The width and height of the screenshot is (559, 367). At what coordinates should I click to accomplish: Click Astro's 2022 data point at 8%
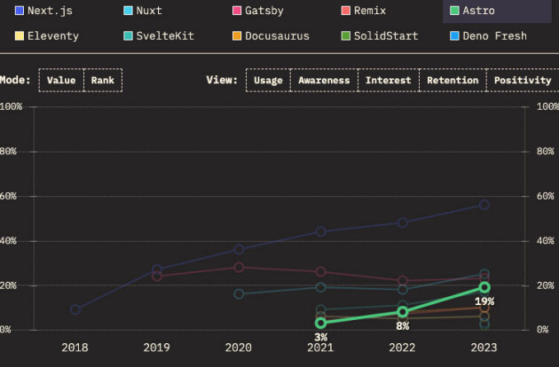403,312
